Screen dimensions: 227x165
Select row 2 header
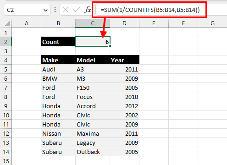(x=6, y=42)
